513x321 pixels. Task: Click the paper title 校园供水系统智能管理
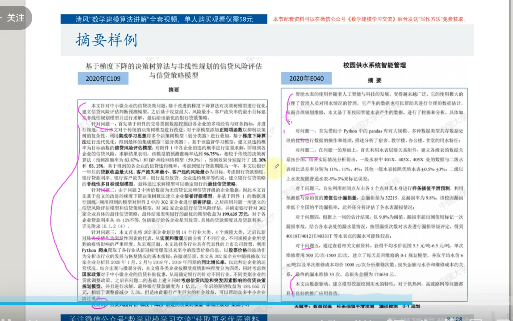[x=375, y=65]
